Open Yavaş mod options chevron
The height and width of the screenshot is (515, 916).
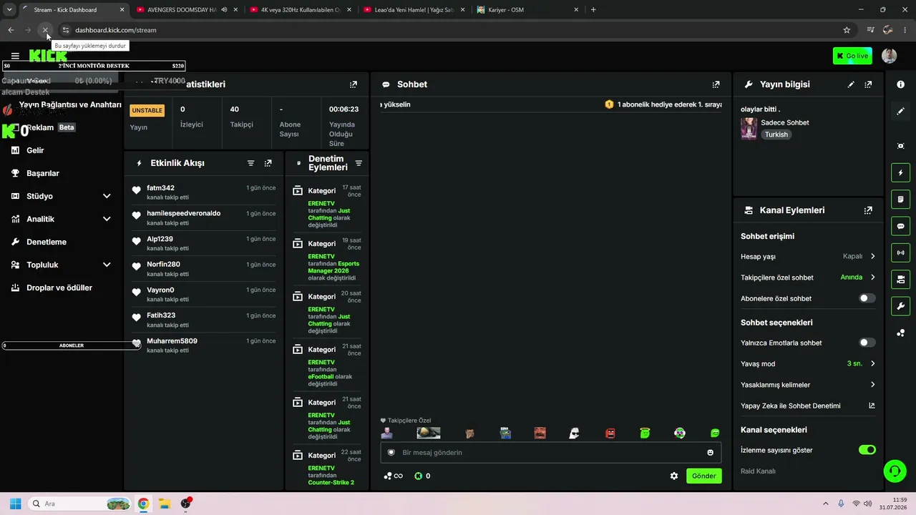point(873,363)
